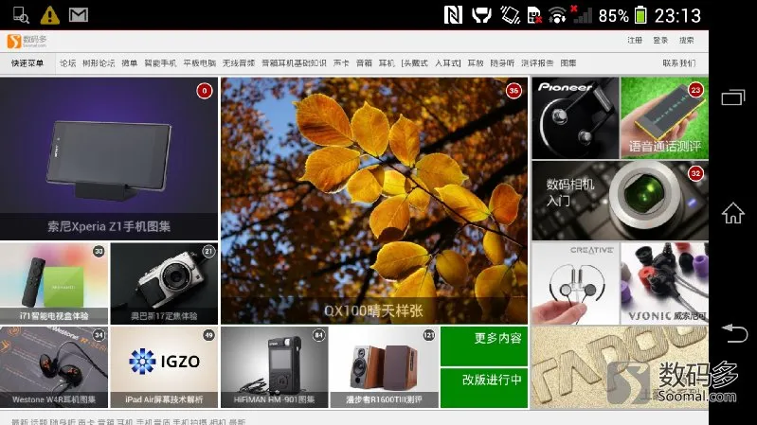Open the Soomal 数码多 site logo
This screenshot has width=757, height=425.
click(27, 41)
